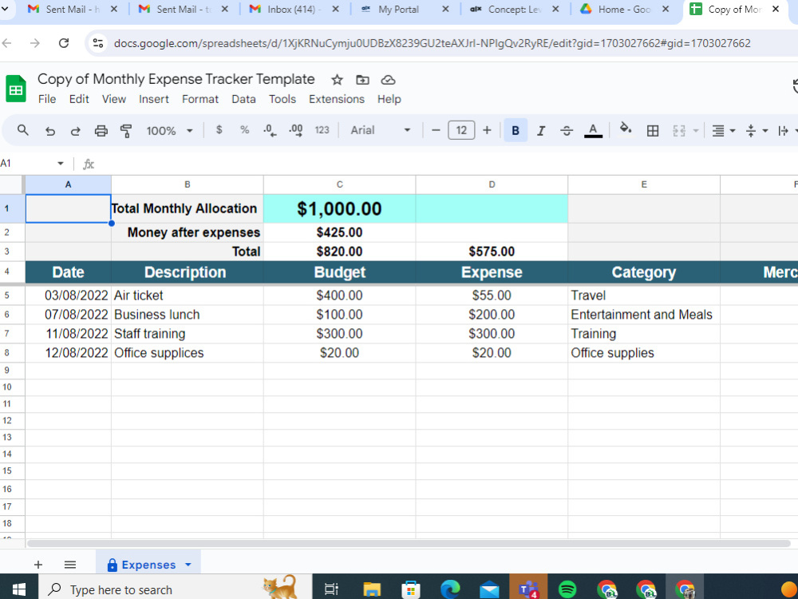Open the Insert menu
This screenshot has height=599, width=798.
pyautogui.click(x=154, y=99)
